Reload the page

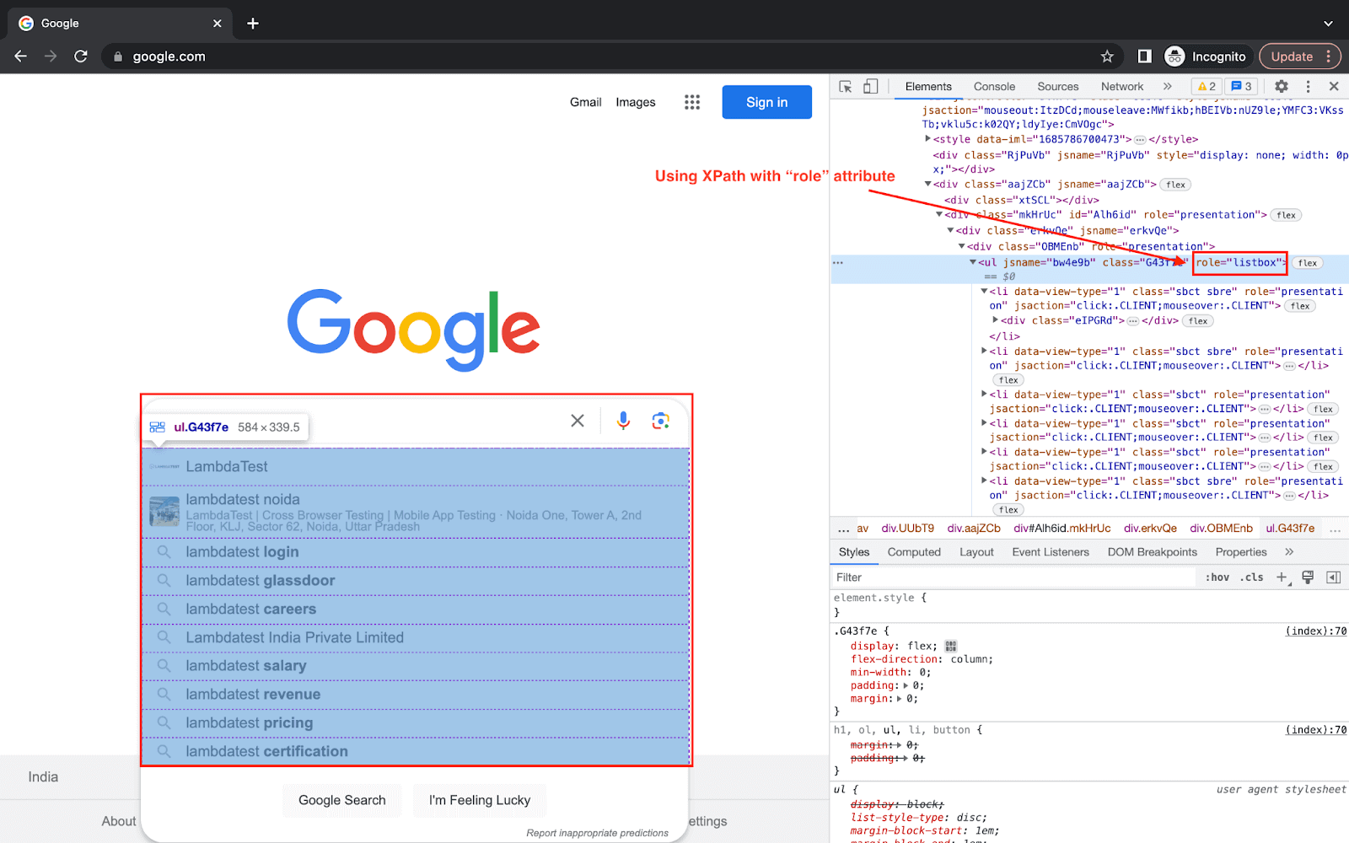81,56
